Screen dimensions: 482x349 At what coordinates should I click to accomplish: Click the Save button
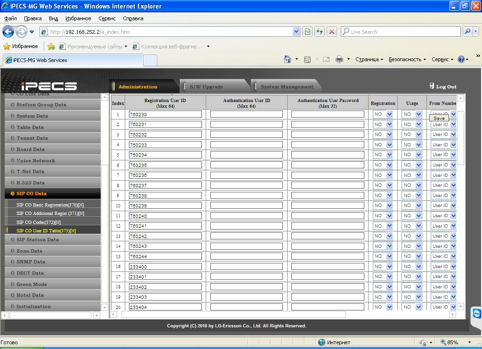[439, 119]
